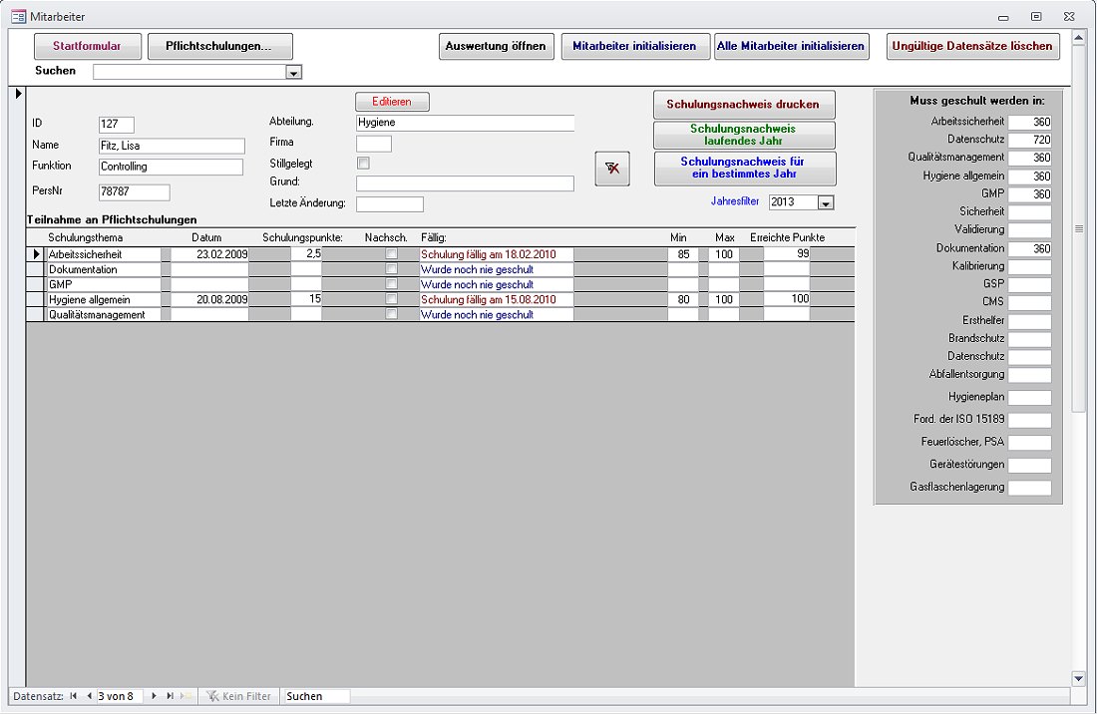Click Ungültige Datensätze löschen
Image resolution: width=1097 pixels, height=715 pixels.
[972, 46]
